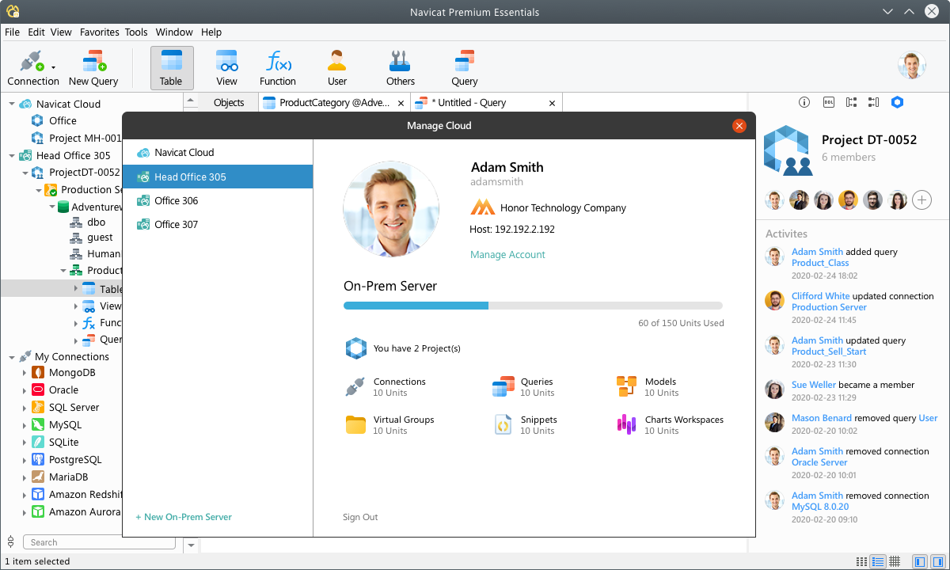Click the Manage Account link
This screenshot has width=950, height=570.
(507, 255)
